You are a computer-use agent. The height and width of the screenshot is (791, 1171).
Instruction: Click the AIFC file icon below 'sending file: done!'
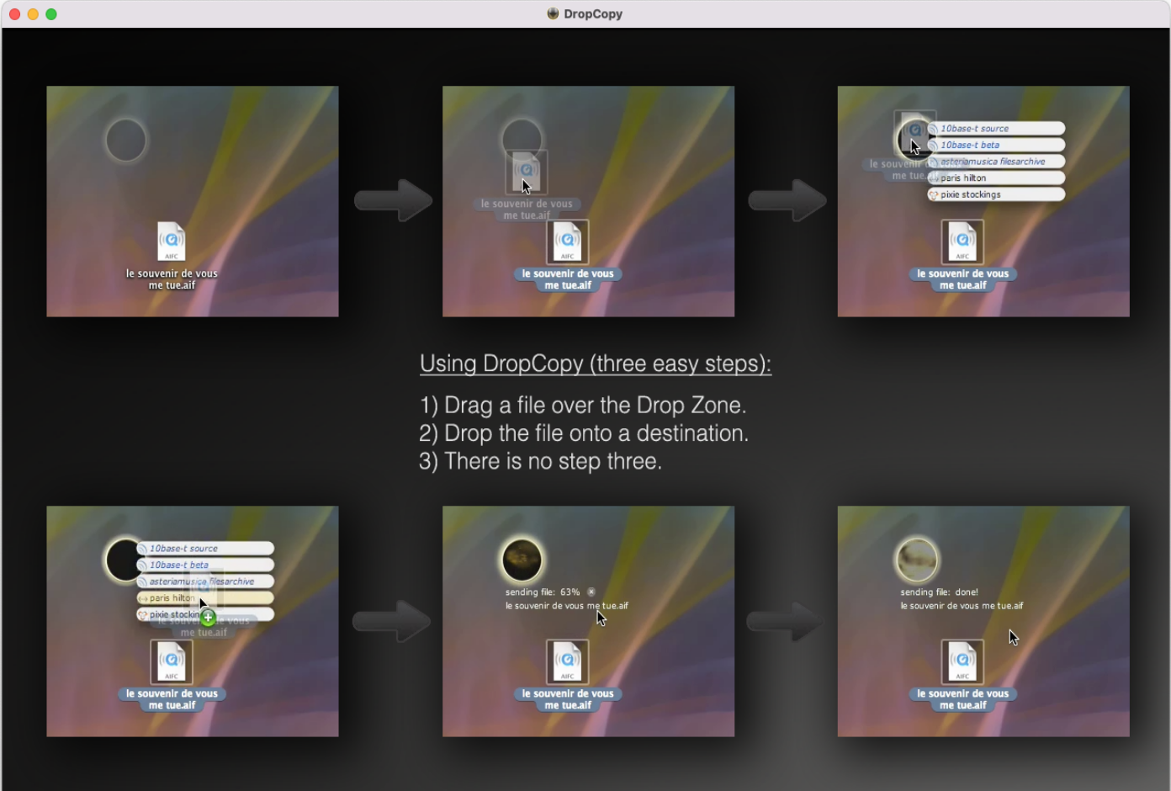962,661
